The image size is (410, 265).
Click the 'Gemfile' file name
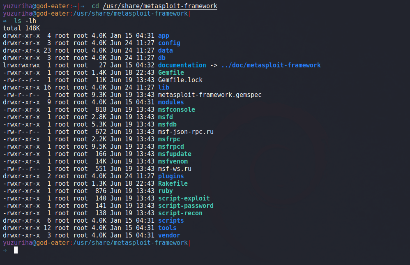click(171, 73)
